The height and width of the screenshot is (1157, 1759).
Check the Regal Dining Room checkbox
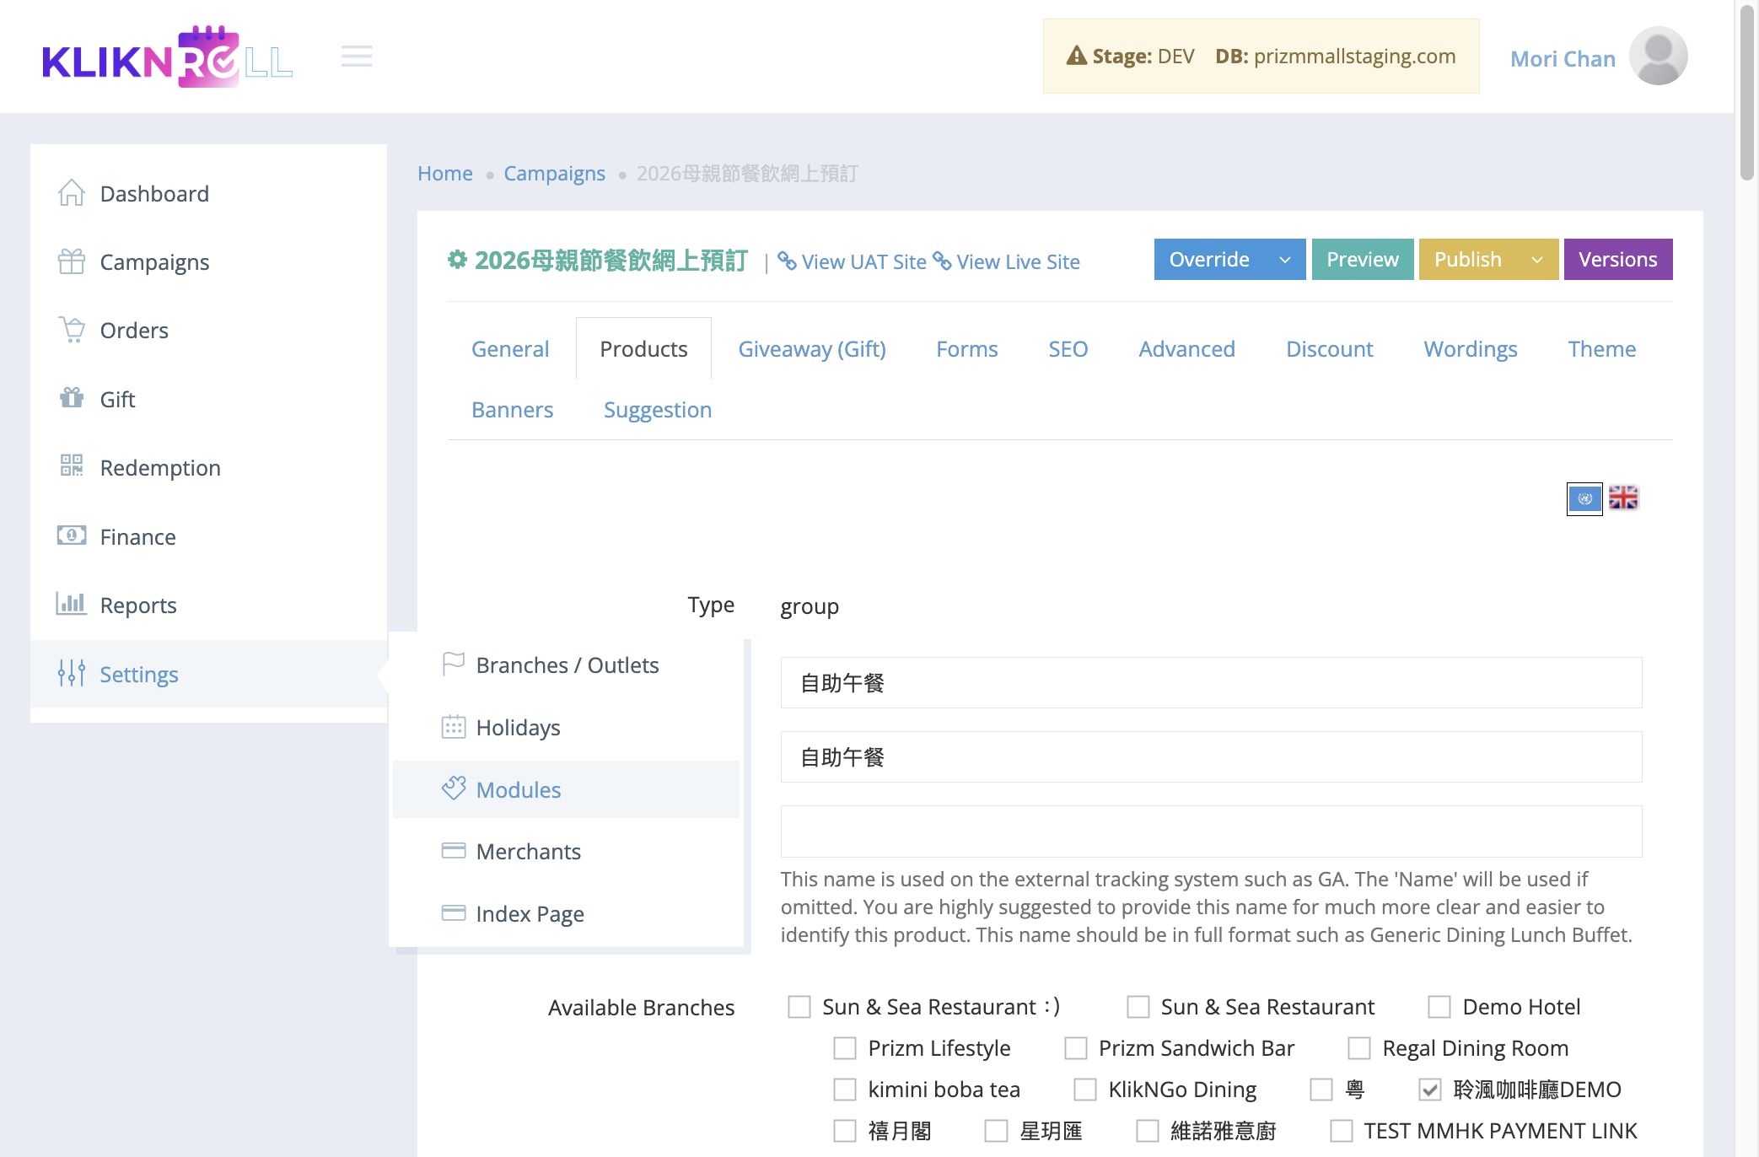[x=1358, y=1047]
